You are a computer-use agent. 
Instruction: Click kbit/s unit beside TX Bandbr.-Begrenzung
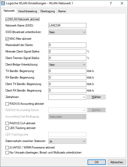[x=90, y=71]
